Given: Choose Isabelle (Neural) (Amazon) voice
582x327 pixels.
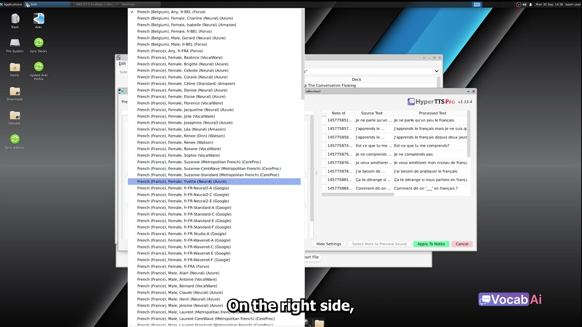Looking at the screenshot, I should click(214, 25).
